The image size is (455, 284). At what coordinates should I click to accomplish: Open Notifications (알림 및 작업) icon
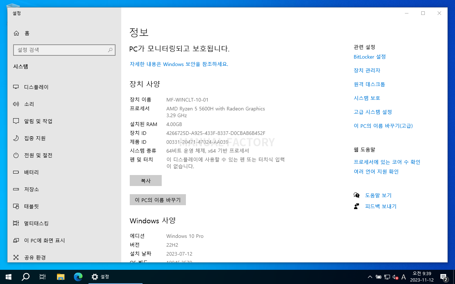[x=16, y=121]
